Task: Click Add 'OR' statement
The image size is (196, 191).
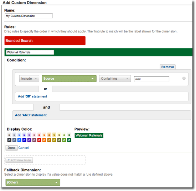Action: tap(32, 96)
